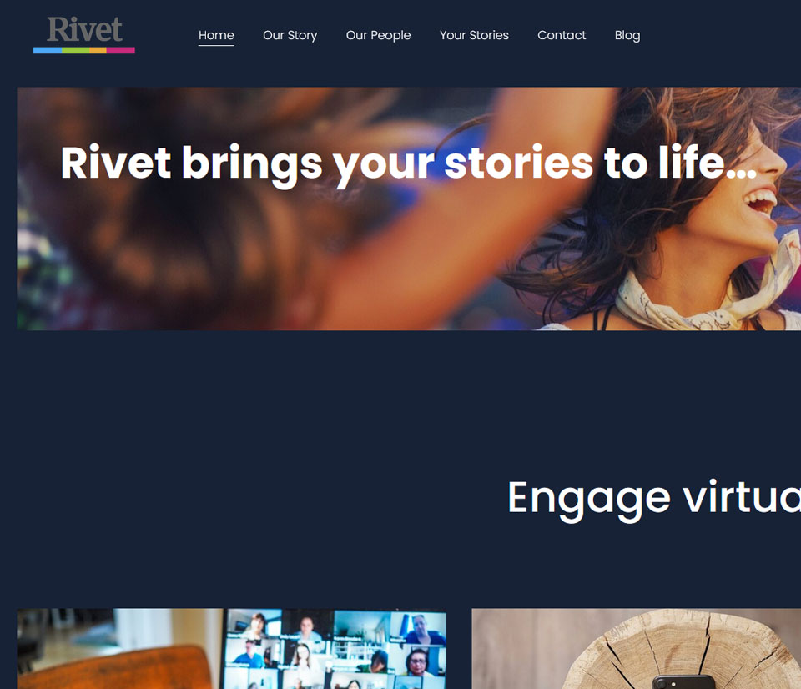Click the black phone on the stump
Image resolution: width=801 pixels, height=689 pixels.
(x=683, y=682)
